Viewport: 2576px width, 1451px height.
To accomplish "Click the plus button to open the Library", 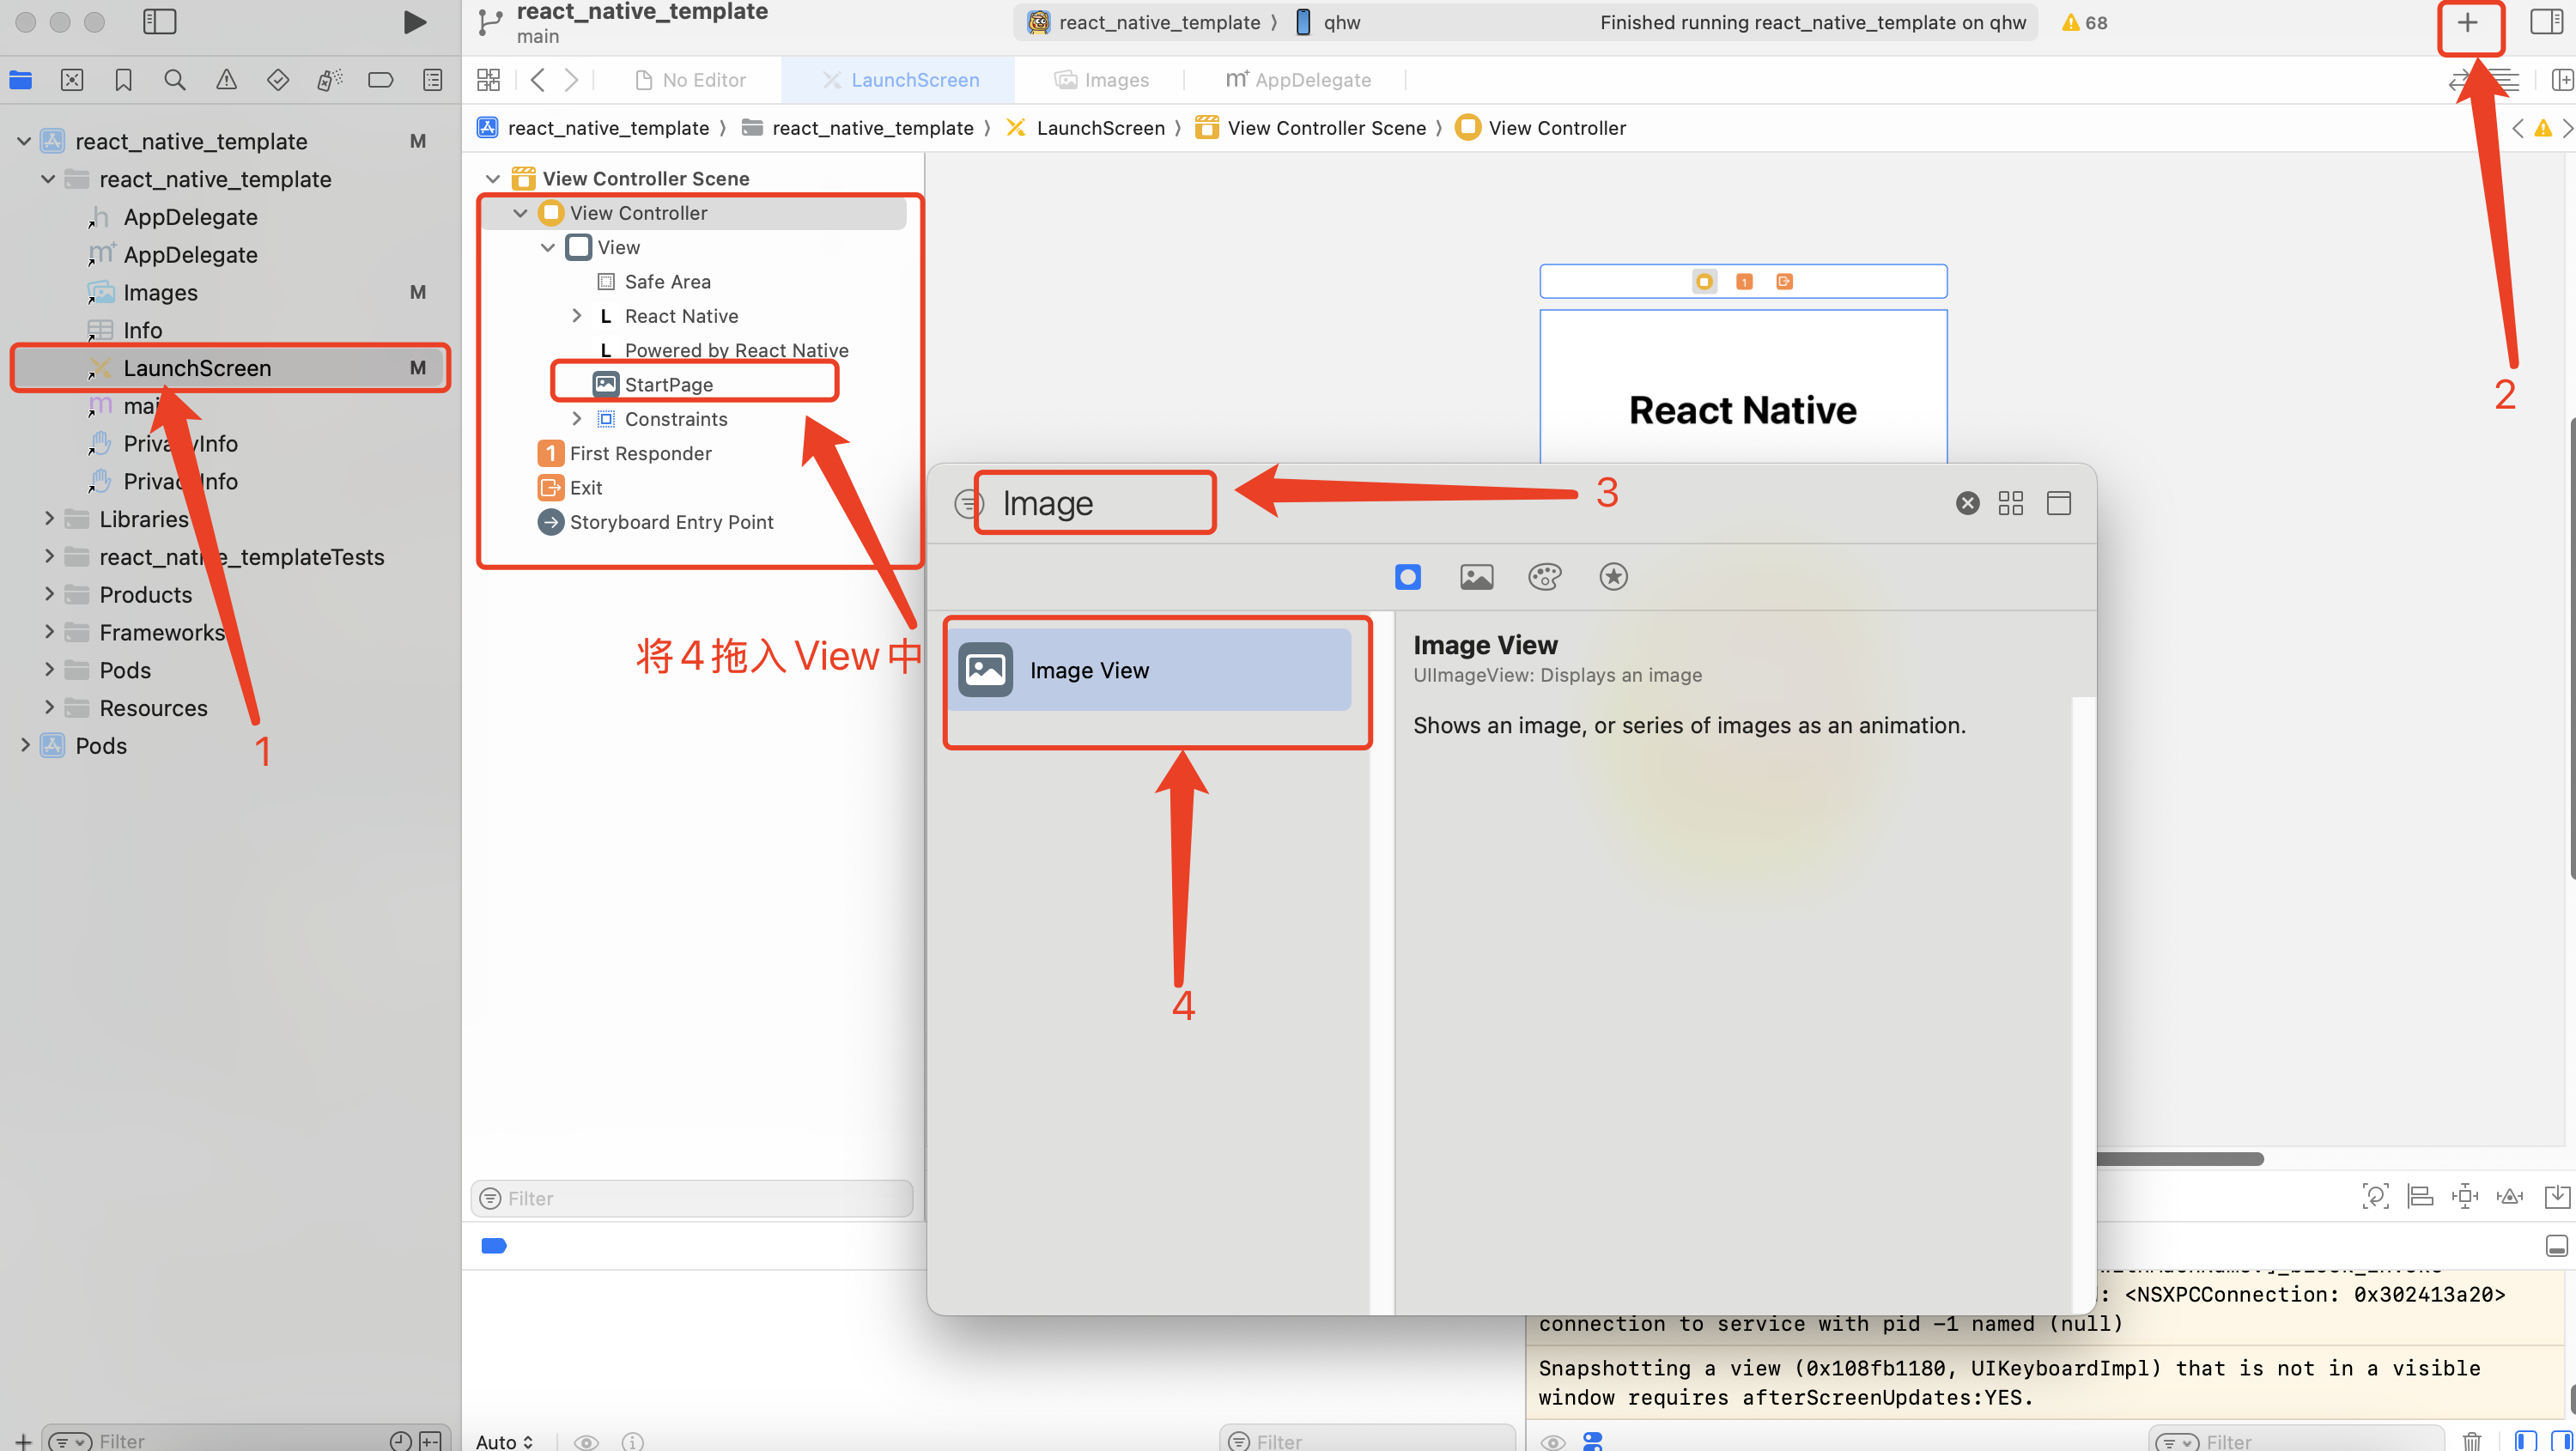I will click(x=2466, y=22).
